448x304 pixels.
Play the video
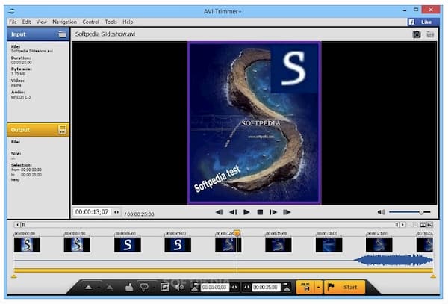point(246,212)
